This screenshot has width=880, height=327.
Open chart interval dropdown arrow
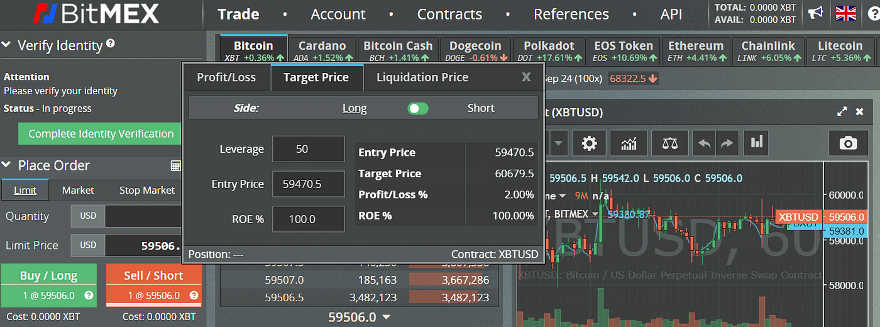[x=558, y=143]
